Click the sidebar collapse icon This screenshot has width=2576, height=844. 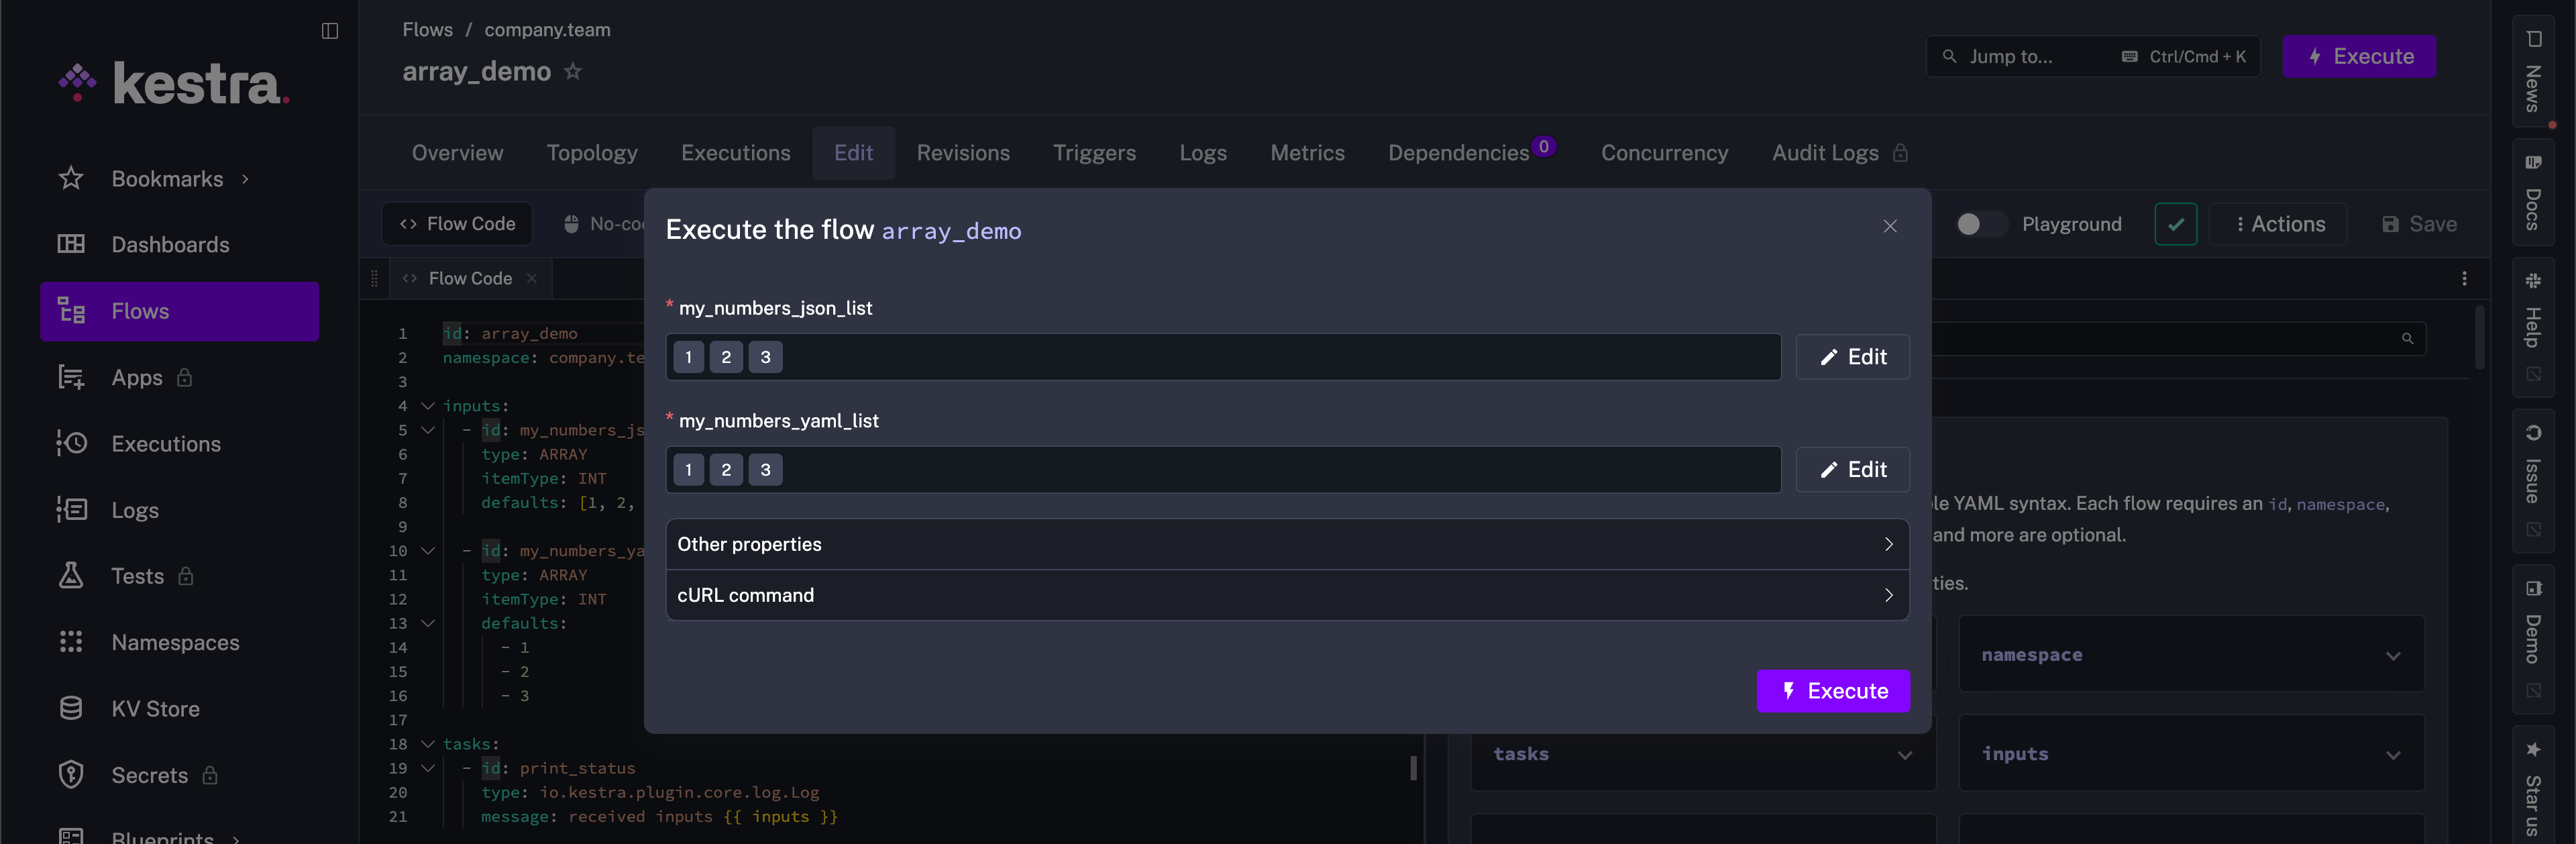click(x=330, y=31)
